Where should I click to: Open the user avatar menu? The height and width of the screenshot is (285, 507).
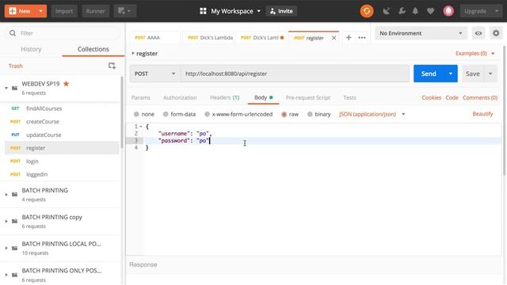(x=448, y=11)
